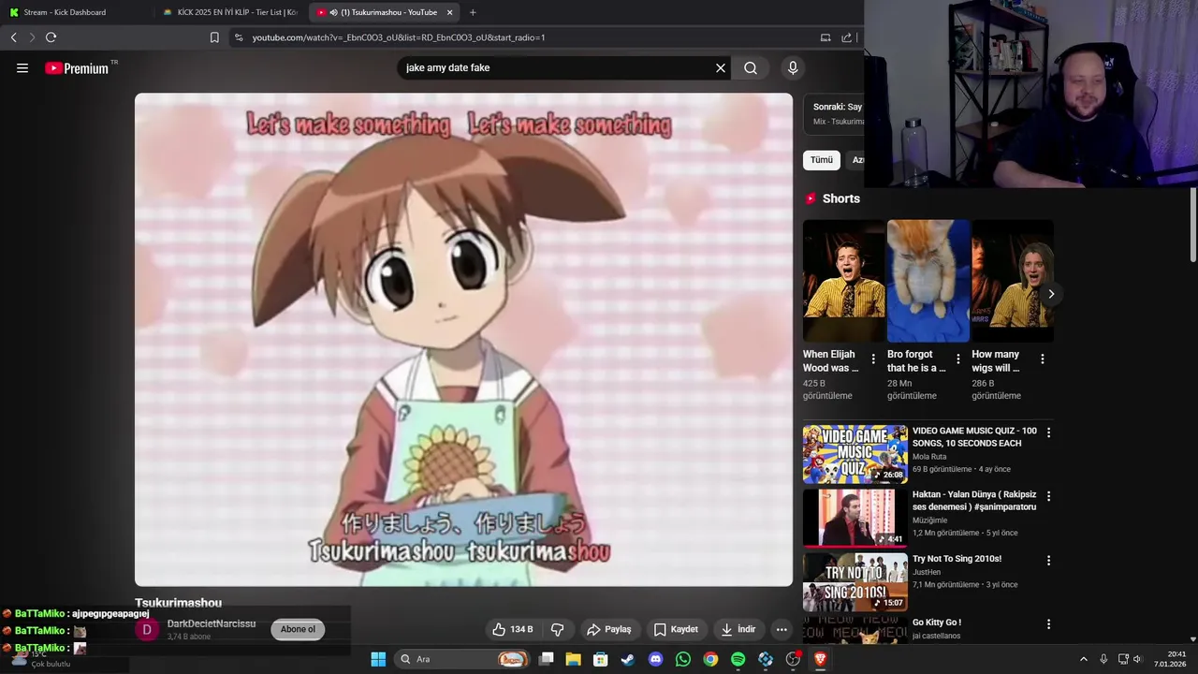Image resolution: width=1198 pixels, height=674 pixels.
Task: Select the Tümü filter chip
Action: tap(822, 160)
